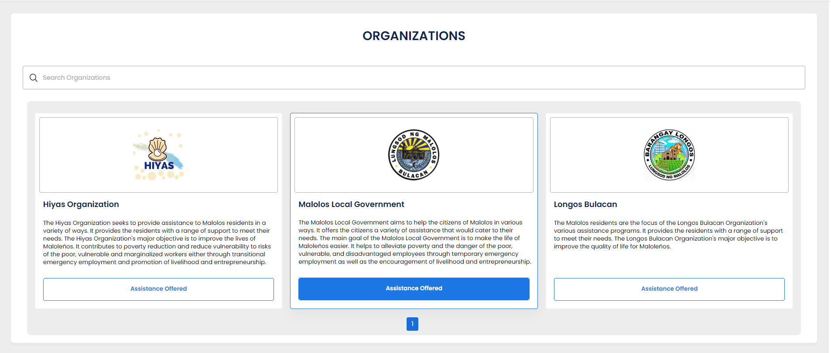Click the Barangay Longos seal logo
This screenshot has width=831, height=353.
[669, 155]
